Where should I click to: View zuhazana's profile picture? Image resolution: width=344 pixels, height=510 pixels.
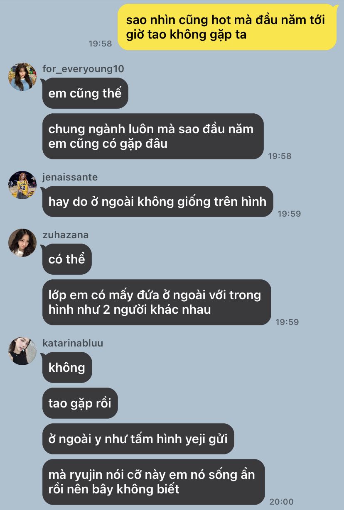tap(22, 243)
